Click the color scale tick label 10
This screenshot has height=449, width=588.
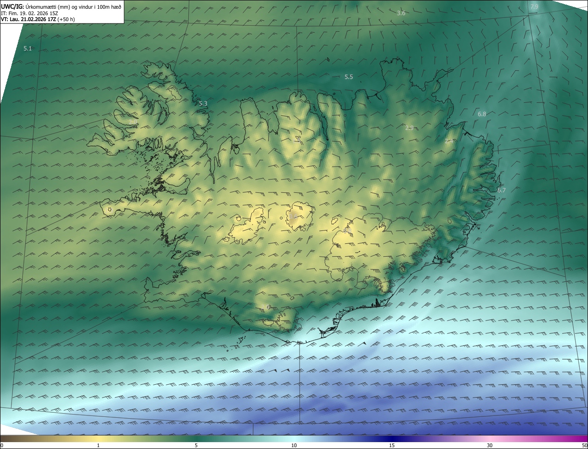[294, 445]
